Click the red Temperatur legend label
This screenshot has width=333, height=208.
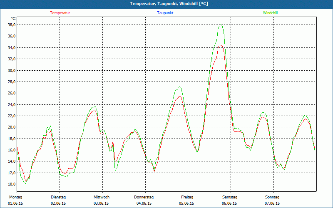[60, 13]
